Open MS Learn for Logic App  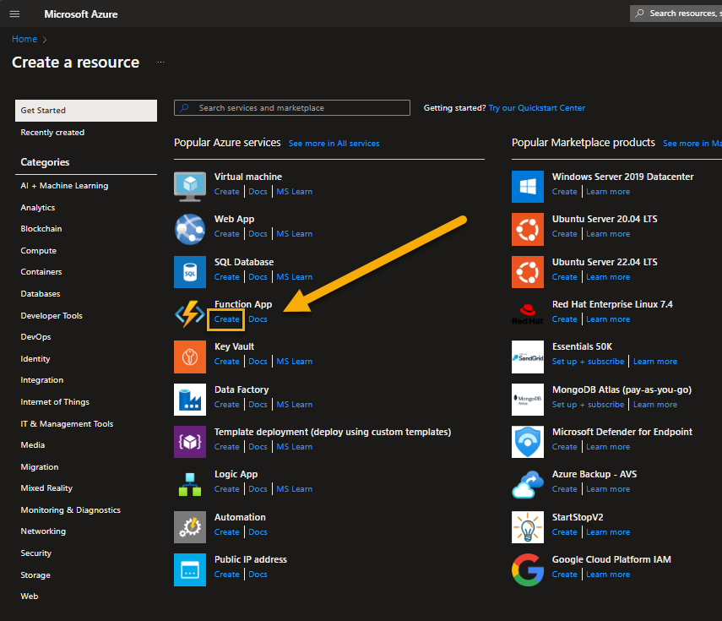click(294, 489)
